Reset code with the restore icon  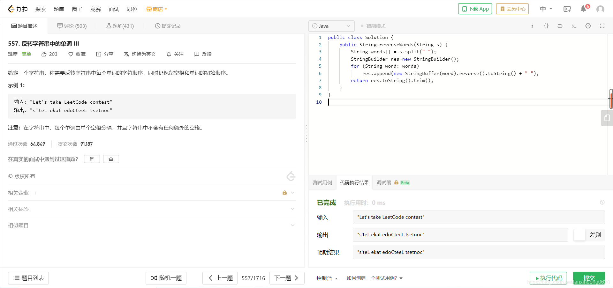560,26
